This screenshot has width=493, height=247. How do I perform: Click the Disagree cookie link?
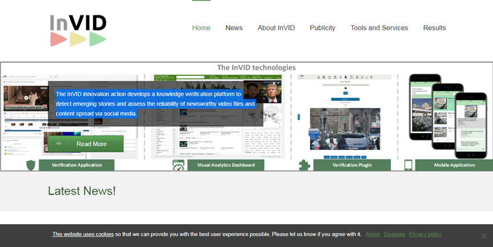pyautogui.click(x=394, y=234)
